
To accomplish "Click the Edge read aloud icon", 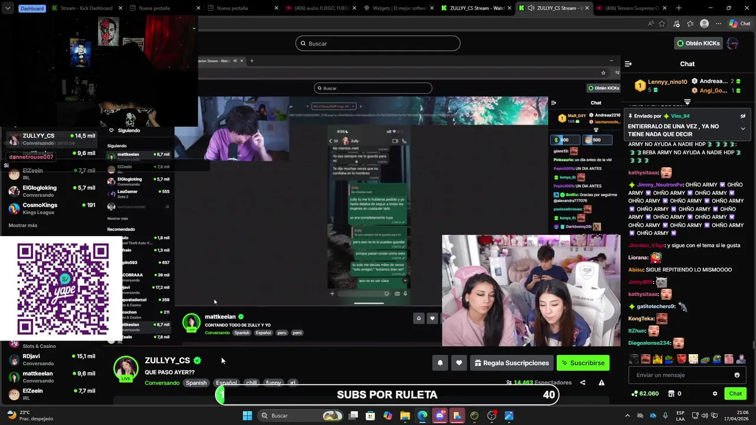I will [651, 24].
